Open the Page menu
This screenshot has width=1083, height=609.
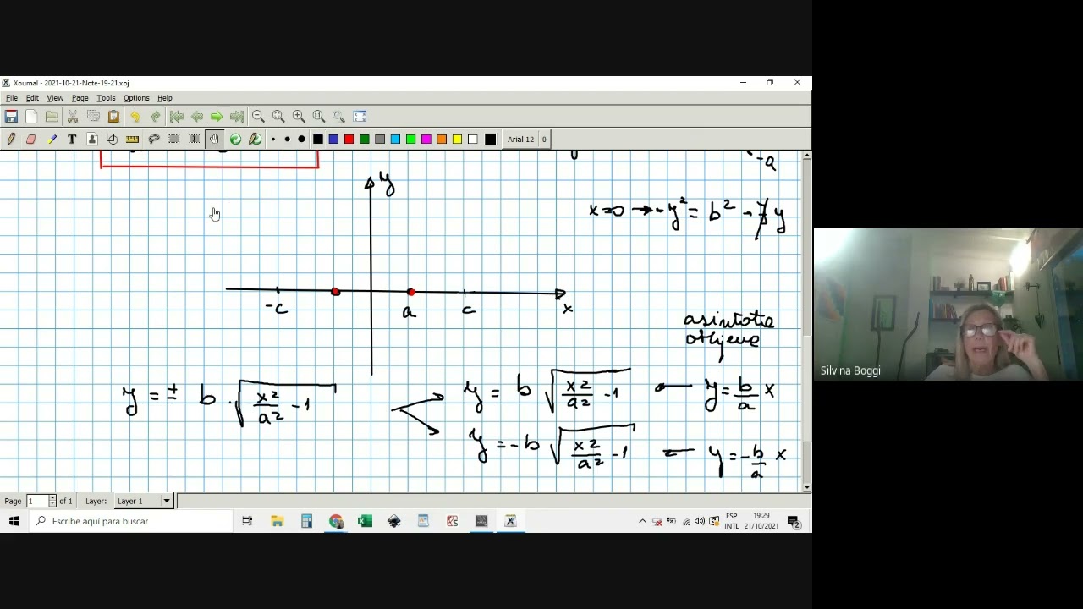(80, 98)
